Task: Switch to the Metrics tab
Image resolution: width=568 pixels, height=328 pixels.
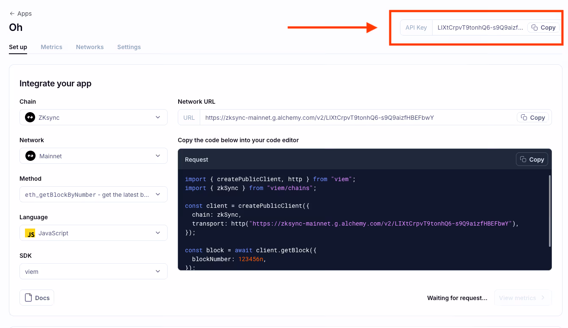Action: click(x=52, y=47)
